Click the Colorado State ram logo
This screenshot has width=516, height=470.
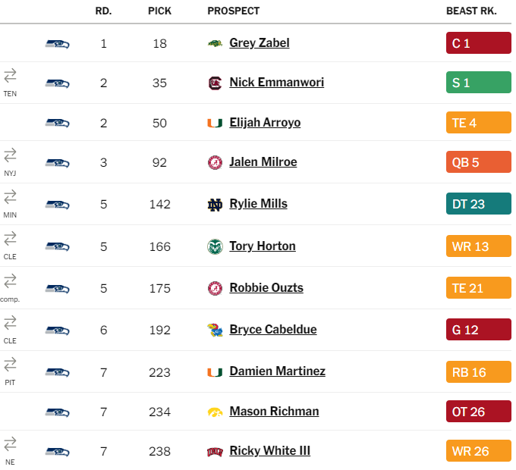click(215, 246)
